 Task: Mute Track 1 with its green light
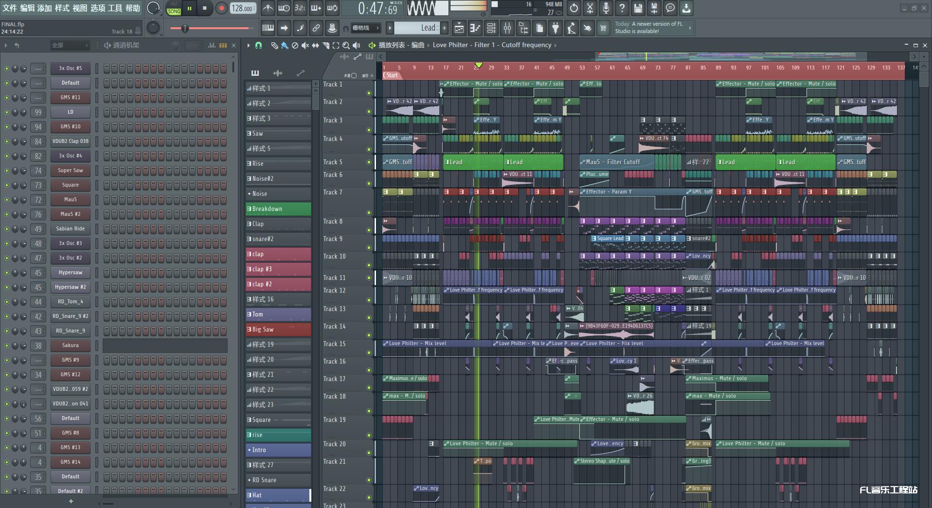(x=369, y=93)
